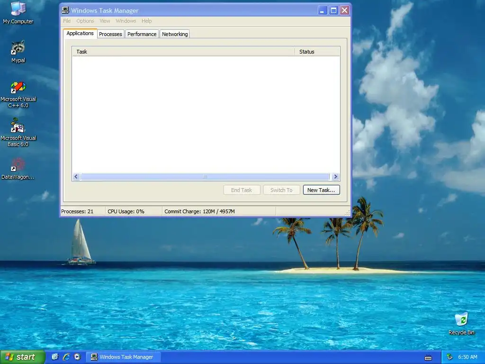
Task: Launch Windows Media Player from quick launch
Action: (77, 357)
